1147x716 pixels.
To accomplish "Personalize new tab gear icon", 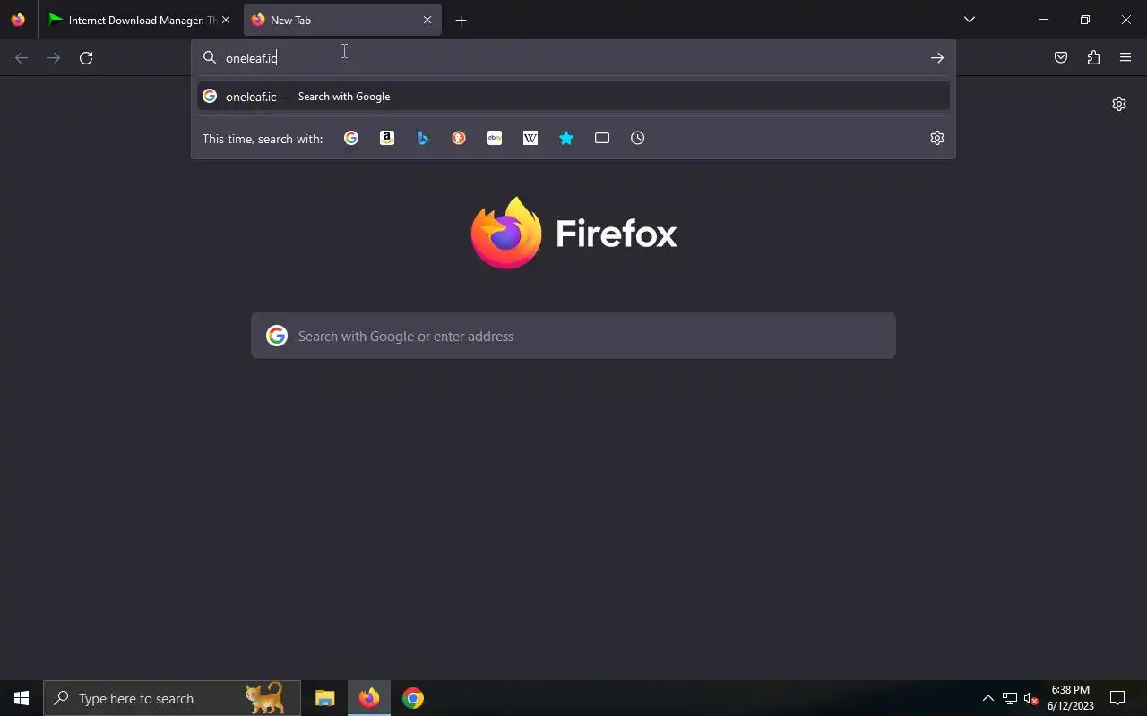I will [x=1119, y=104].
